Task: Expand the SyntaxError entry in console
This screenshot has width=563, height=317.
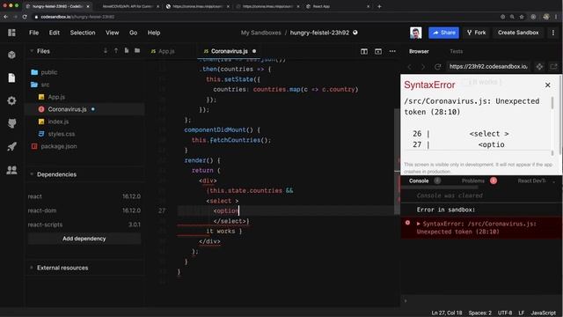Action: pos(419,224)
